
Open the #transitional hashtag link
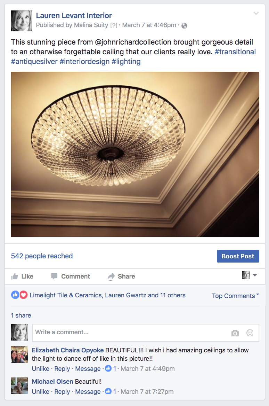[235, 52]
